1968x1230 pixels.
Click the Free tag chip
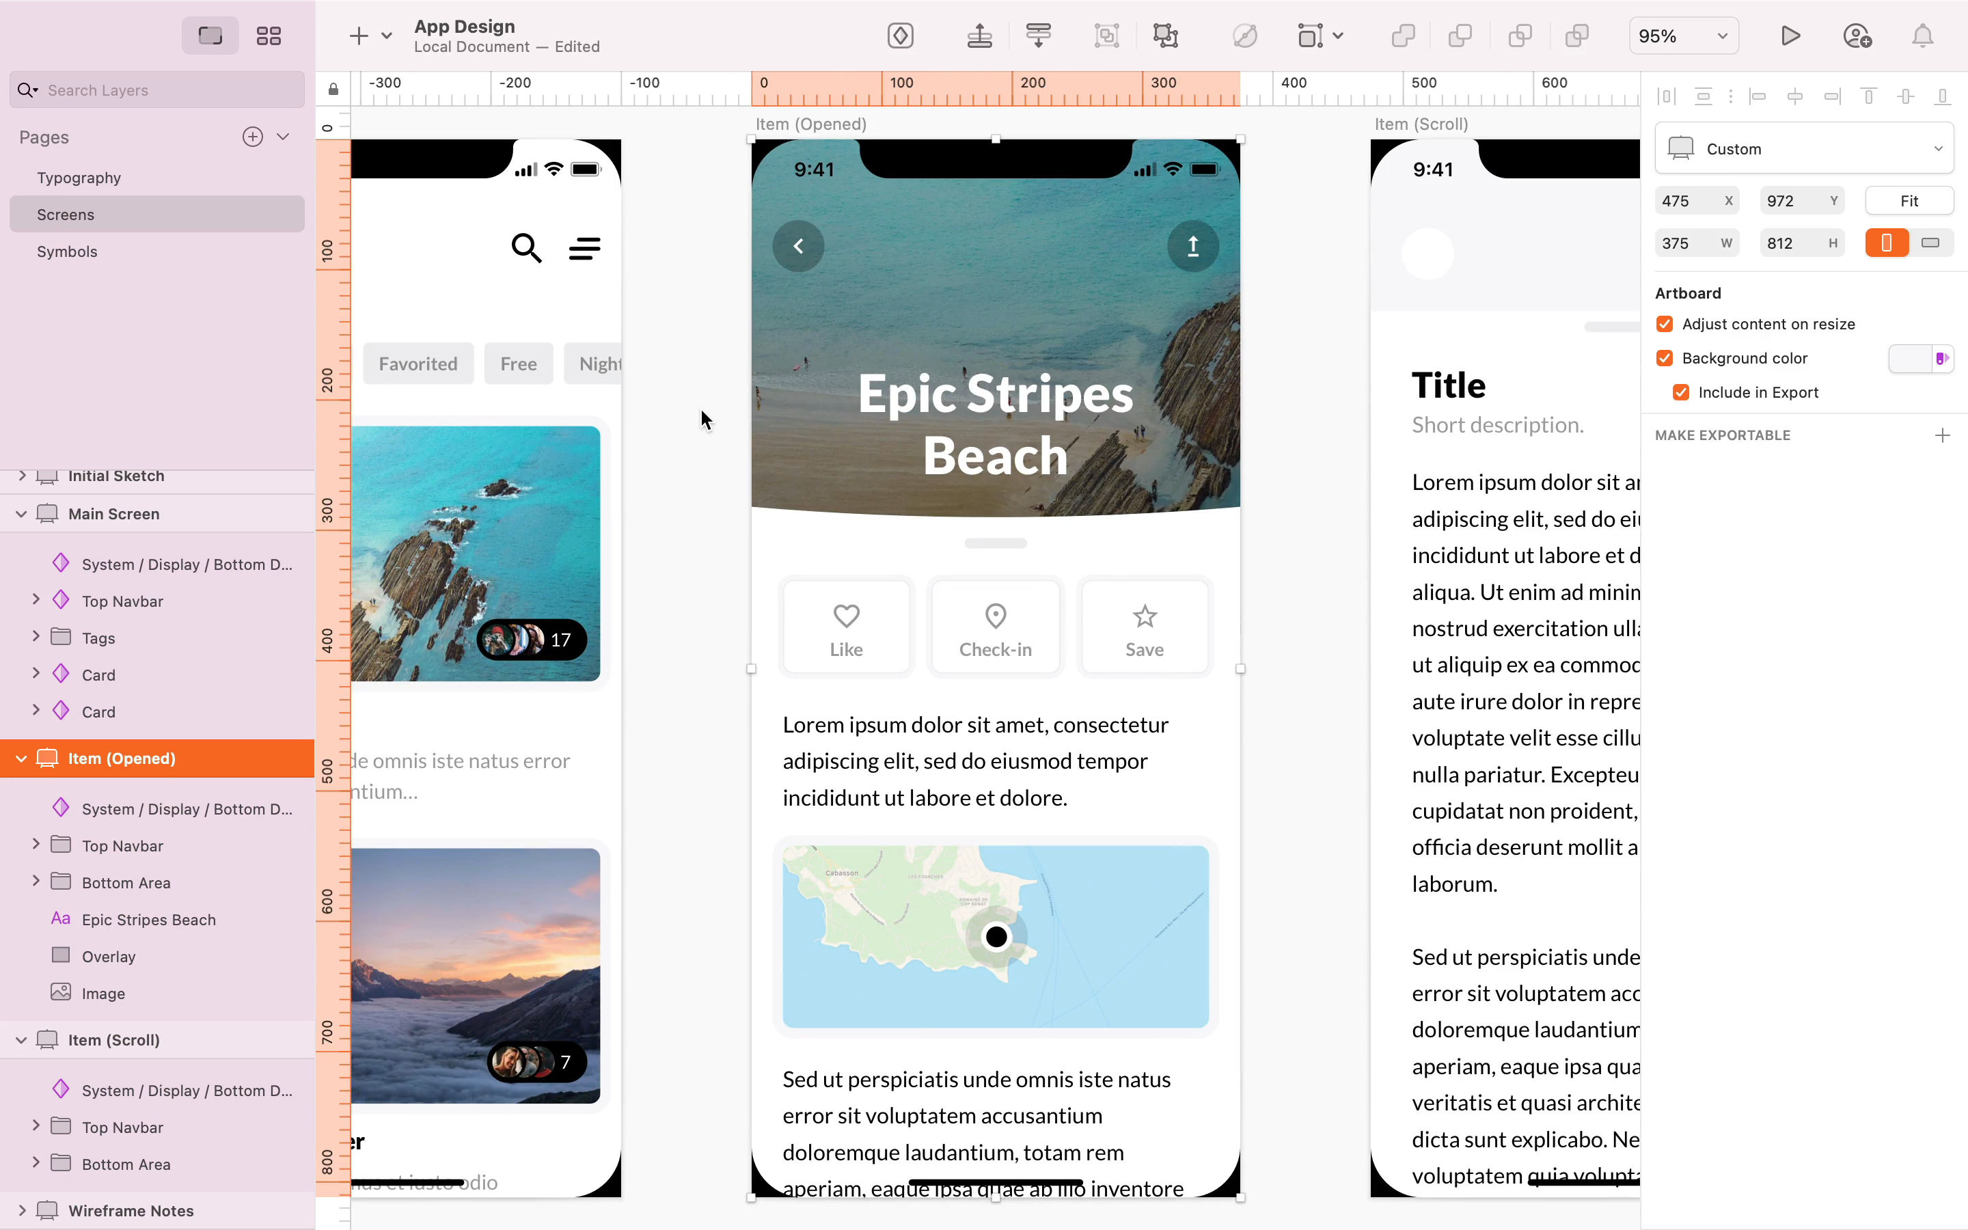tap(519, 364)
